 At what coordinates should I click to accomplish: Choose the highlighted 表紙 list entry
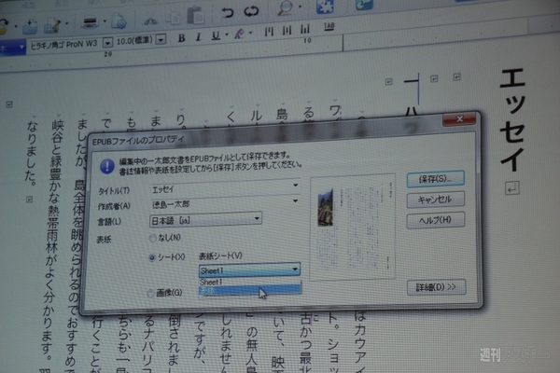click(249, 290)
